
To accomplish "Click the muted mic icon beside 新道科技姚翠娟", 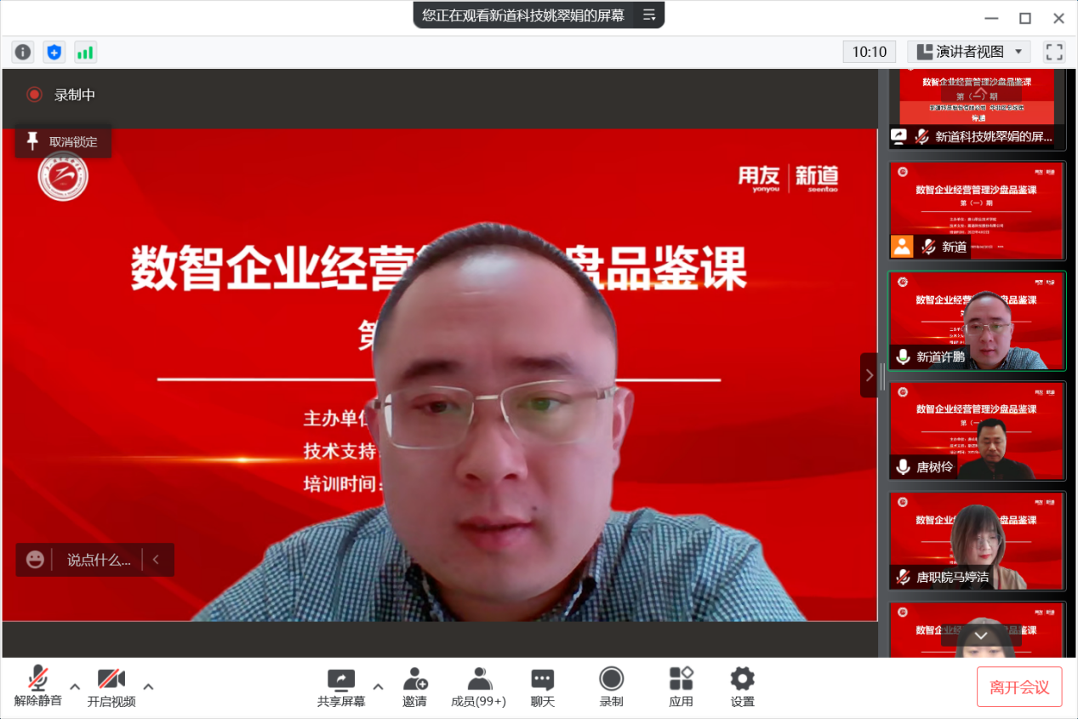I will coord(921,136).
